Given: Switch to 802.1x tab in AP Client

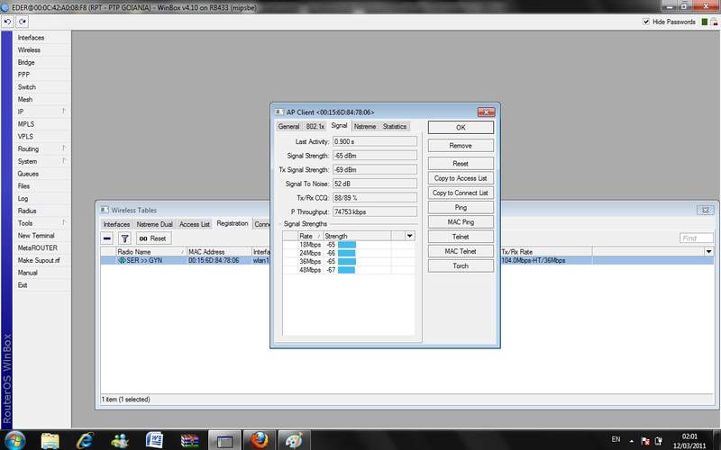Looking at the screenshot, I should [315, 126].
